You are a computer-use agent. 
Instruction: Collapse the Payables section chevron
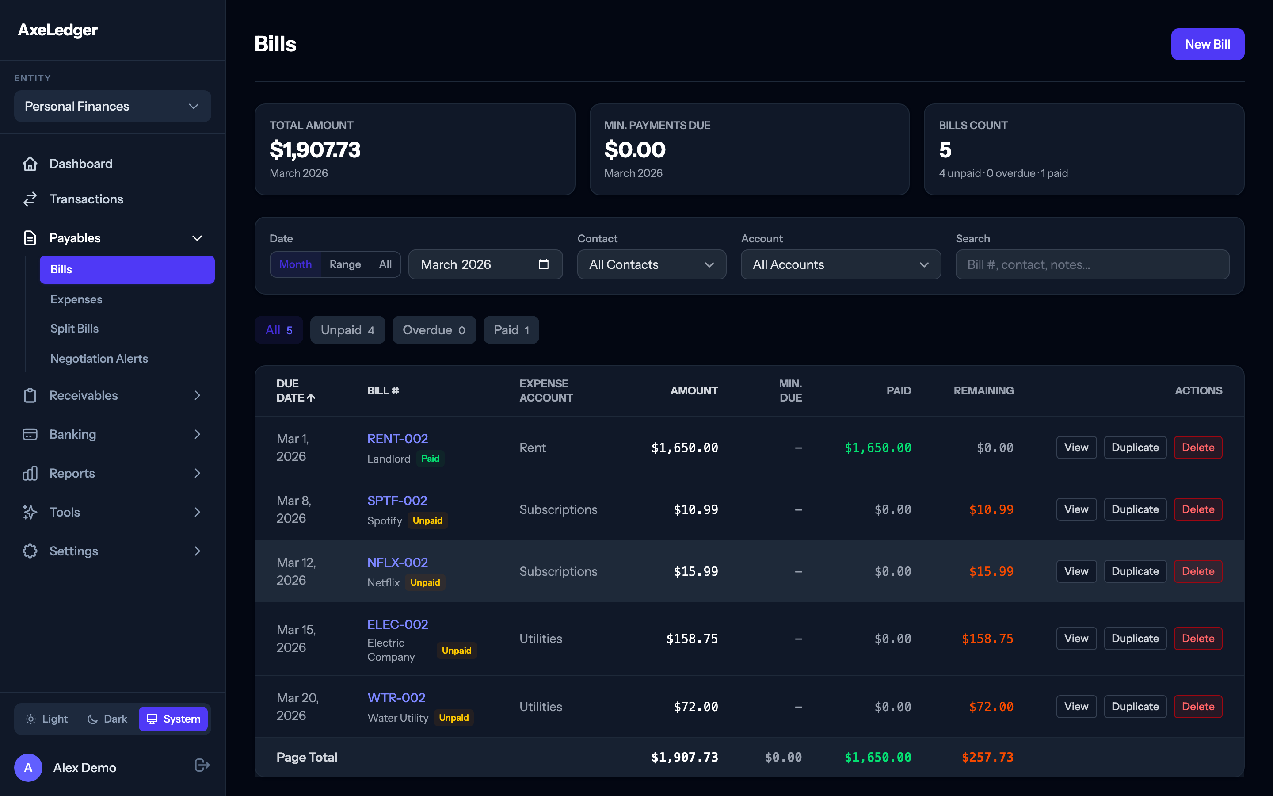click(x=197, y=237)
